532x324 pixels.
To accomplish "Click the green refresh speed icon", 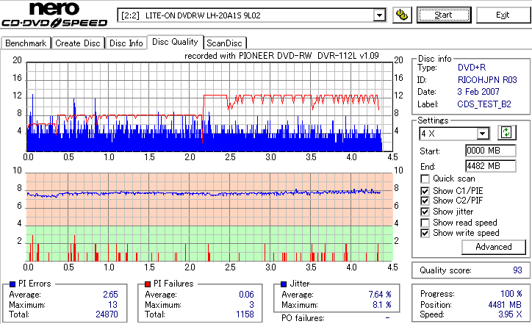I will pyautogui.click(x=506, y=133).
